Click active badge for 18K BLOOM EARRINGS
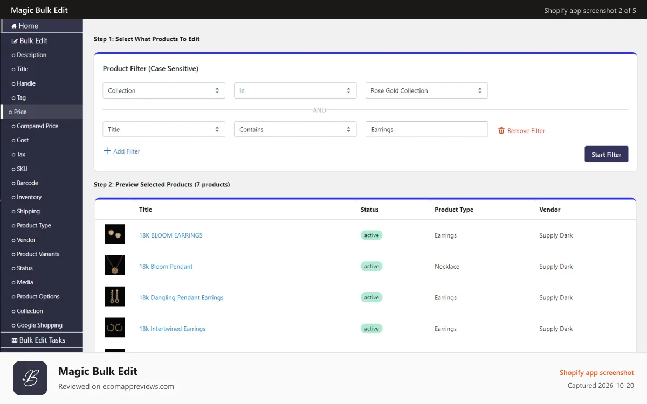The height and width of the screenshot is (404, 647). point(371,235)
